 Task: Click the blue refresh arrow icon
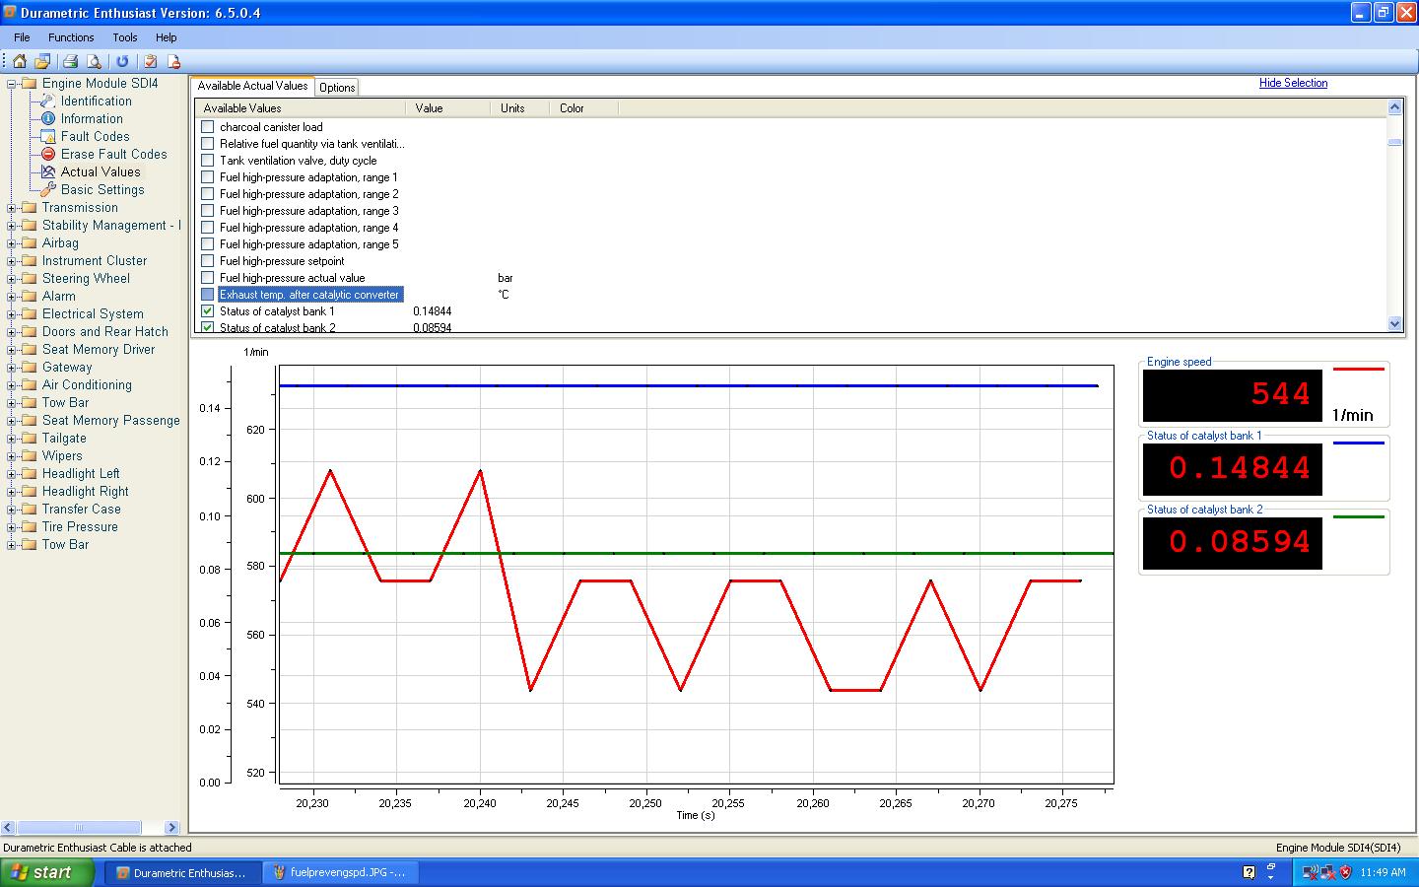click(x=122, y=61)
